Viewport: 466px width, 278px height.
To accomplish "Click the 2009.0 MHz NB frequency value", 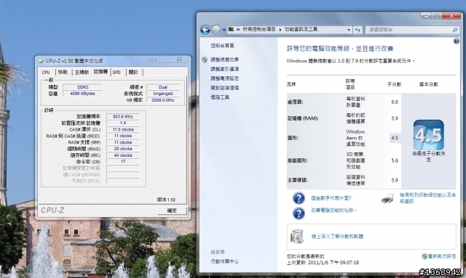I will pyautogui.click(x=163, y=100).
